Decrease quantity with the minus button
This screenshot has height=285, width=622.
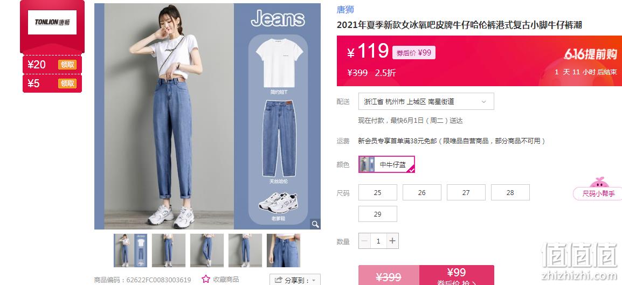[364, 241]
